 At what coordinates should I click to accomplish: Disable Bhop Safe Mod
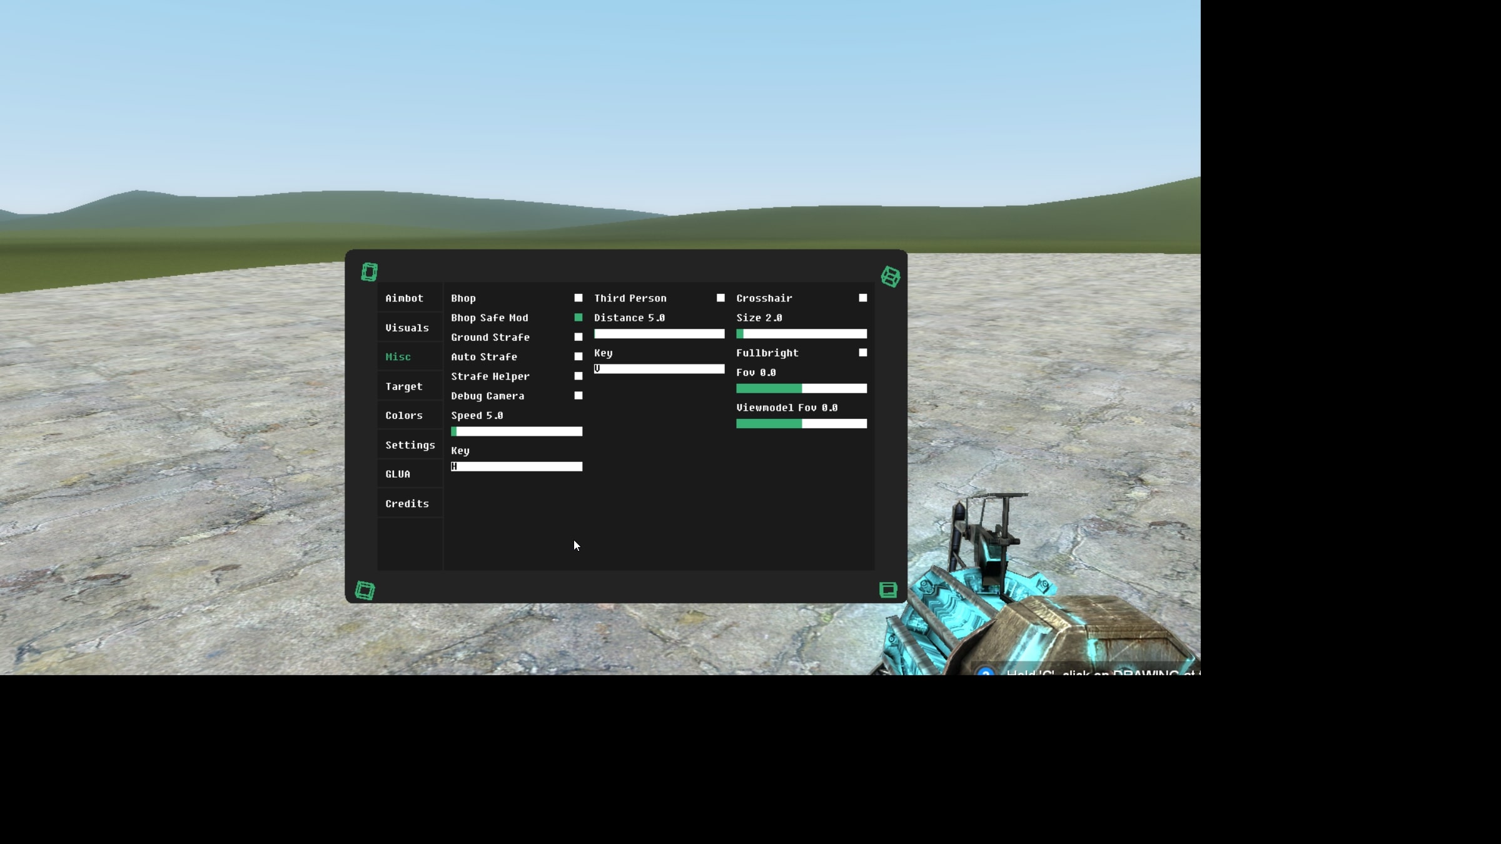click(579, 318)
